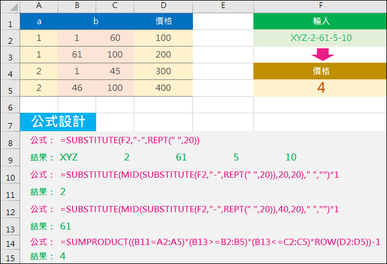Select the orange result cell '4'

click(320, 88)
